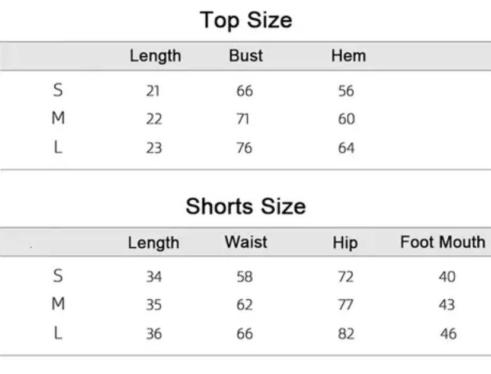Select Hem value 64 for top size L
491x374 pixels.
tap(346, 147)
